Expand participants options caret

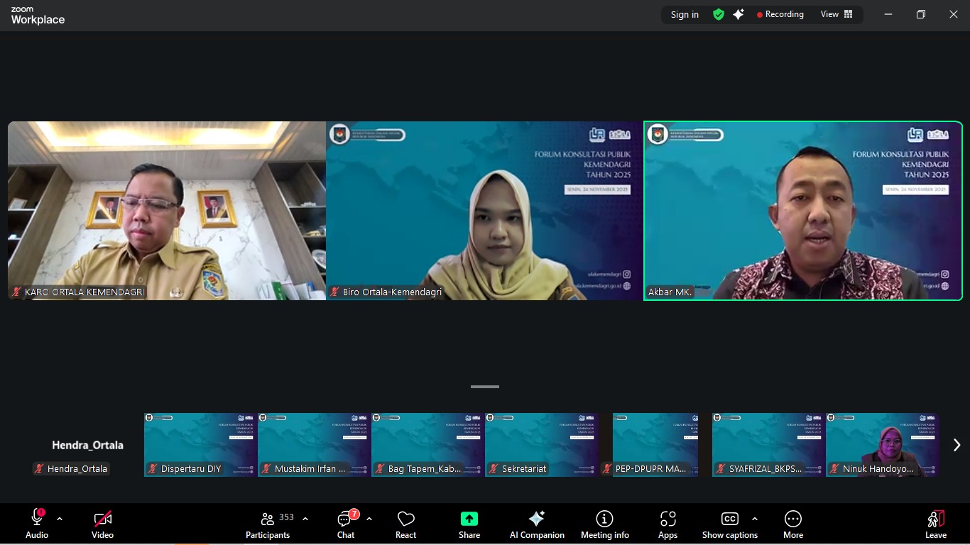[305, 519]
